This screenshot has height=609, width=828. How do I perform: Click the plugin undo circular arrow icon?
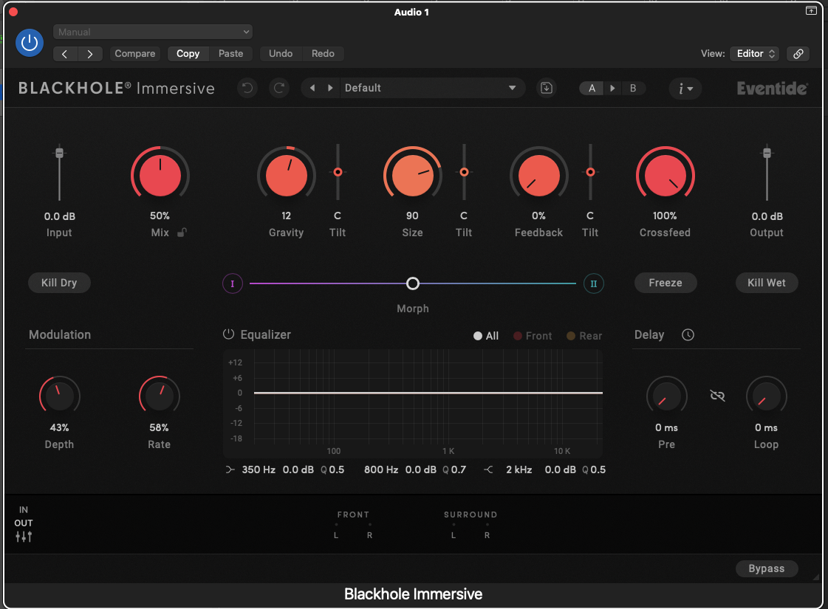(247, 88)
